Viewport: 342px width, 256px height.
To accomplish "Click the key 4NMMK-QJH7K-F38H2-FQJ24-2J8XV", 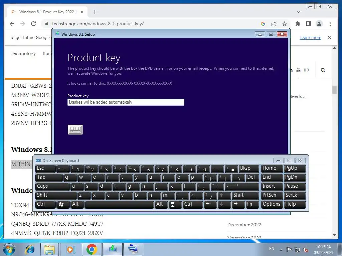I will point(57,233).
